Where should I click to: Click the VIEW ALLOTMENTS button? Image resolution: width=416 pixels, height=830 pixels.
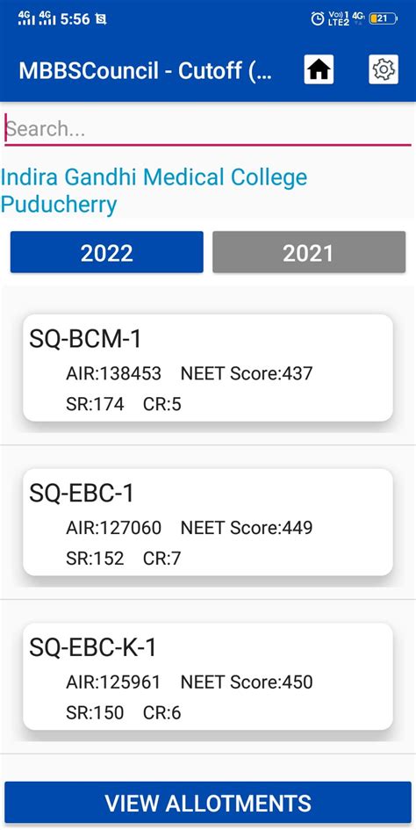click(x=208, y=803)
